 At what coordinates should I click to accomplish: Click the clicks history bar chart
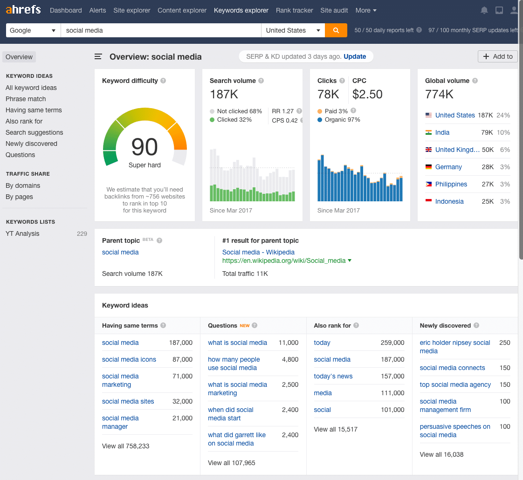point(360,178)
